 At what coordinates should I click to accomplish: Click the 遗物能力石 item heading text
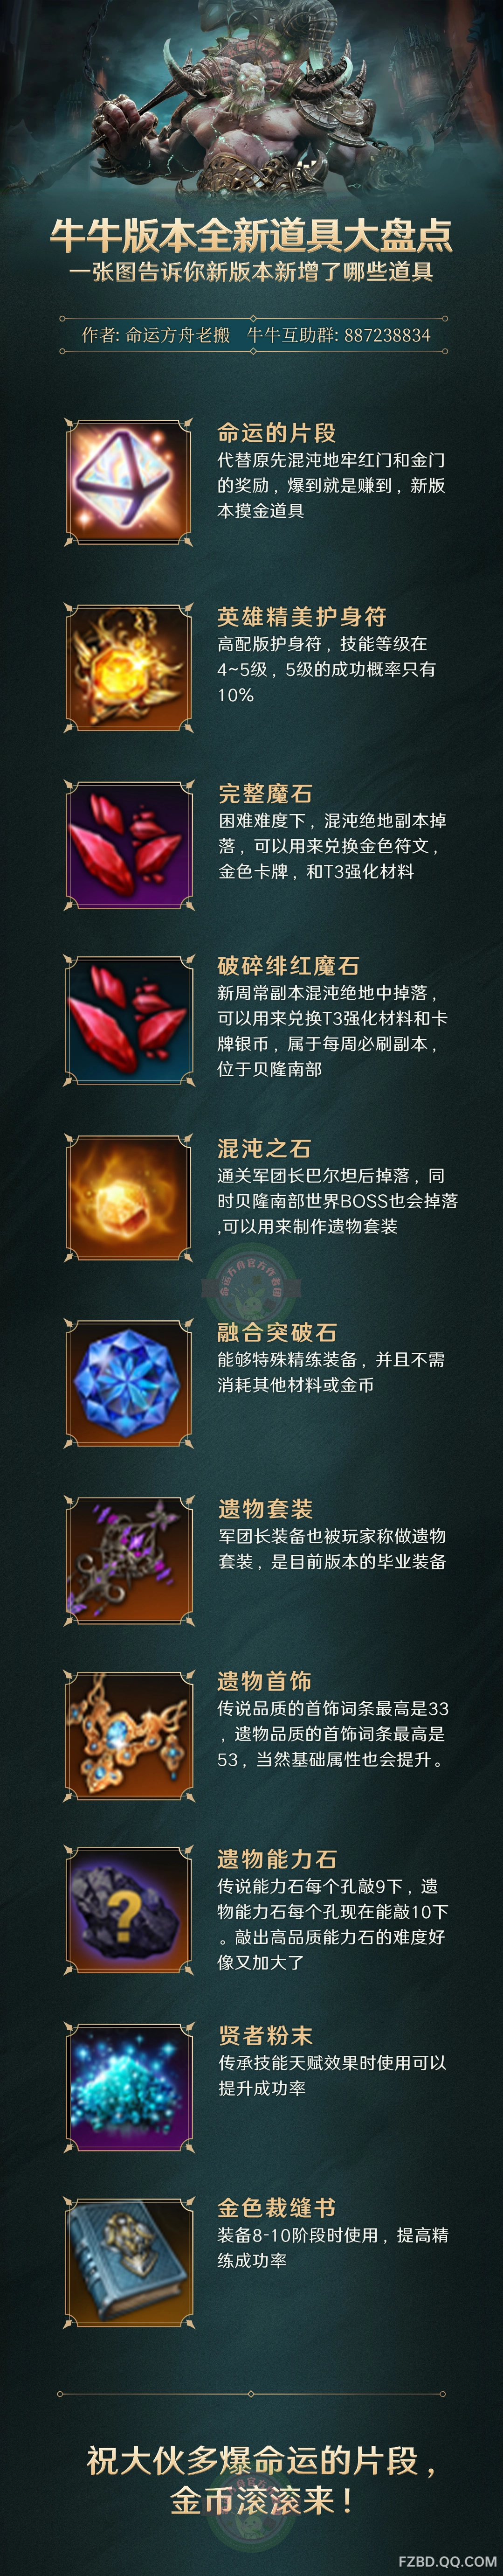click(277, 1859)
